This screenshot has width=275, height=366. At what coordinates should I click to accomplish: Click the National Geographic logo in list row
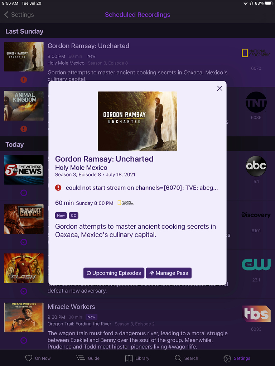click(256, 53)
